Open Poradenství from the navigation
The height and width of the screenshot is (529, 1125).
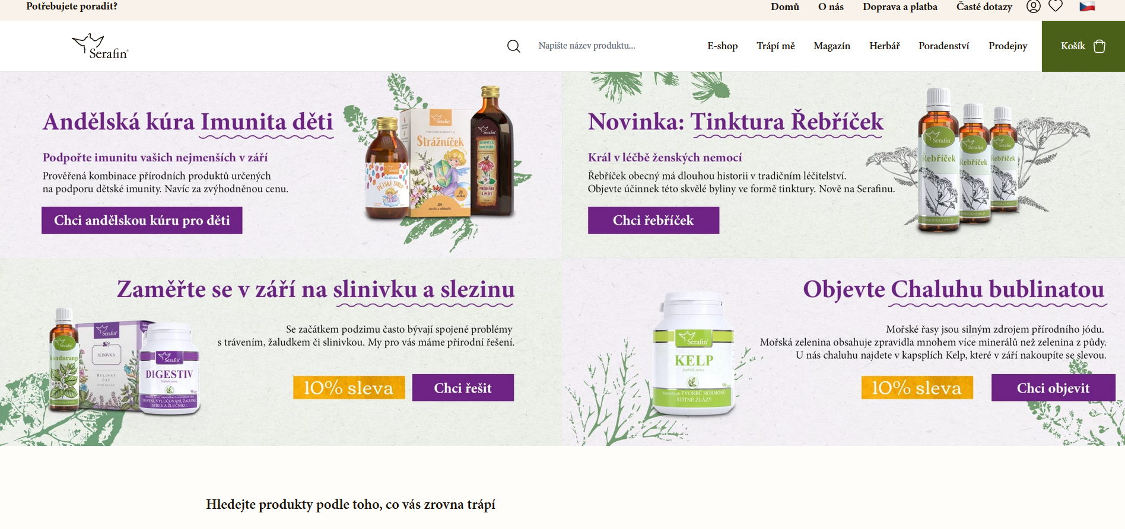point(944,46)
